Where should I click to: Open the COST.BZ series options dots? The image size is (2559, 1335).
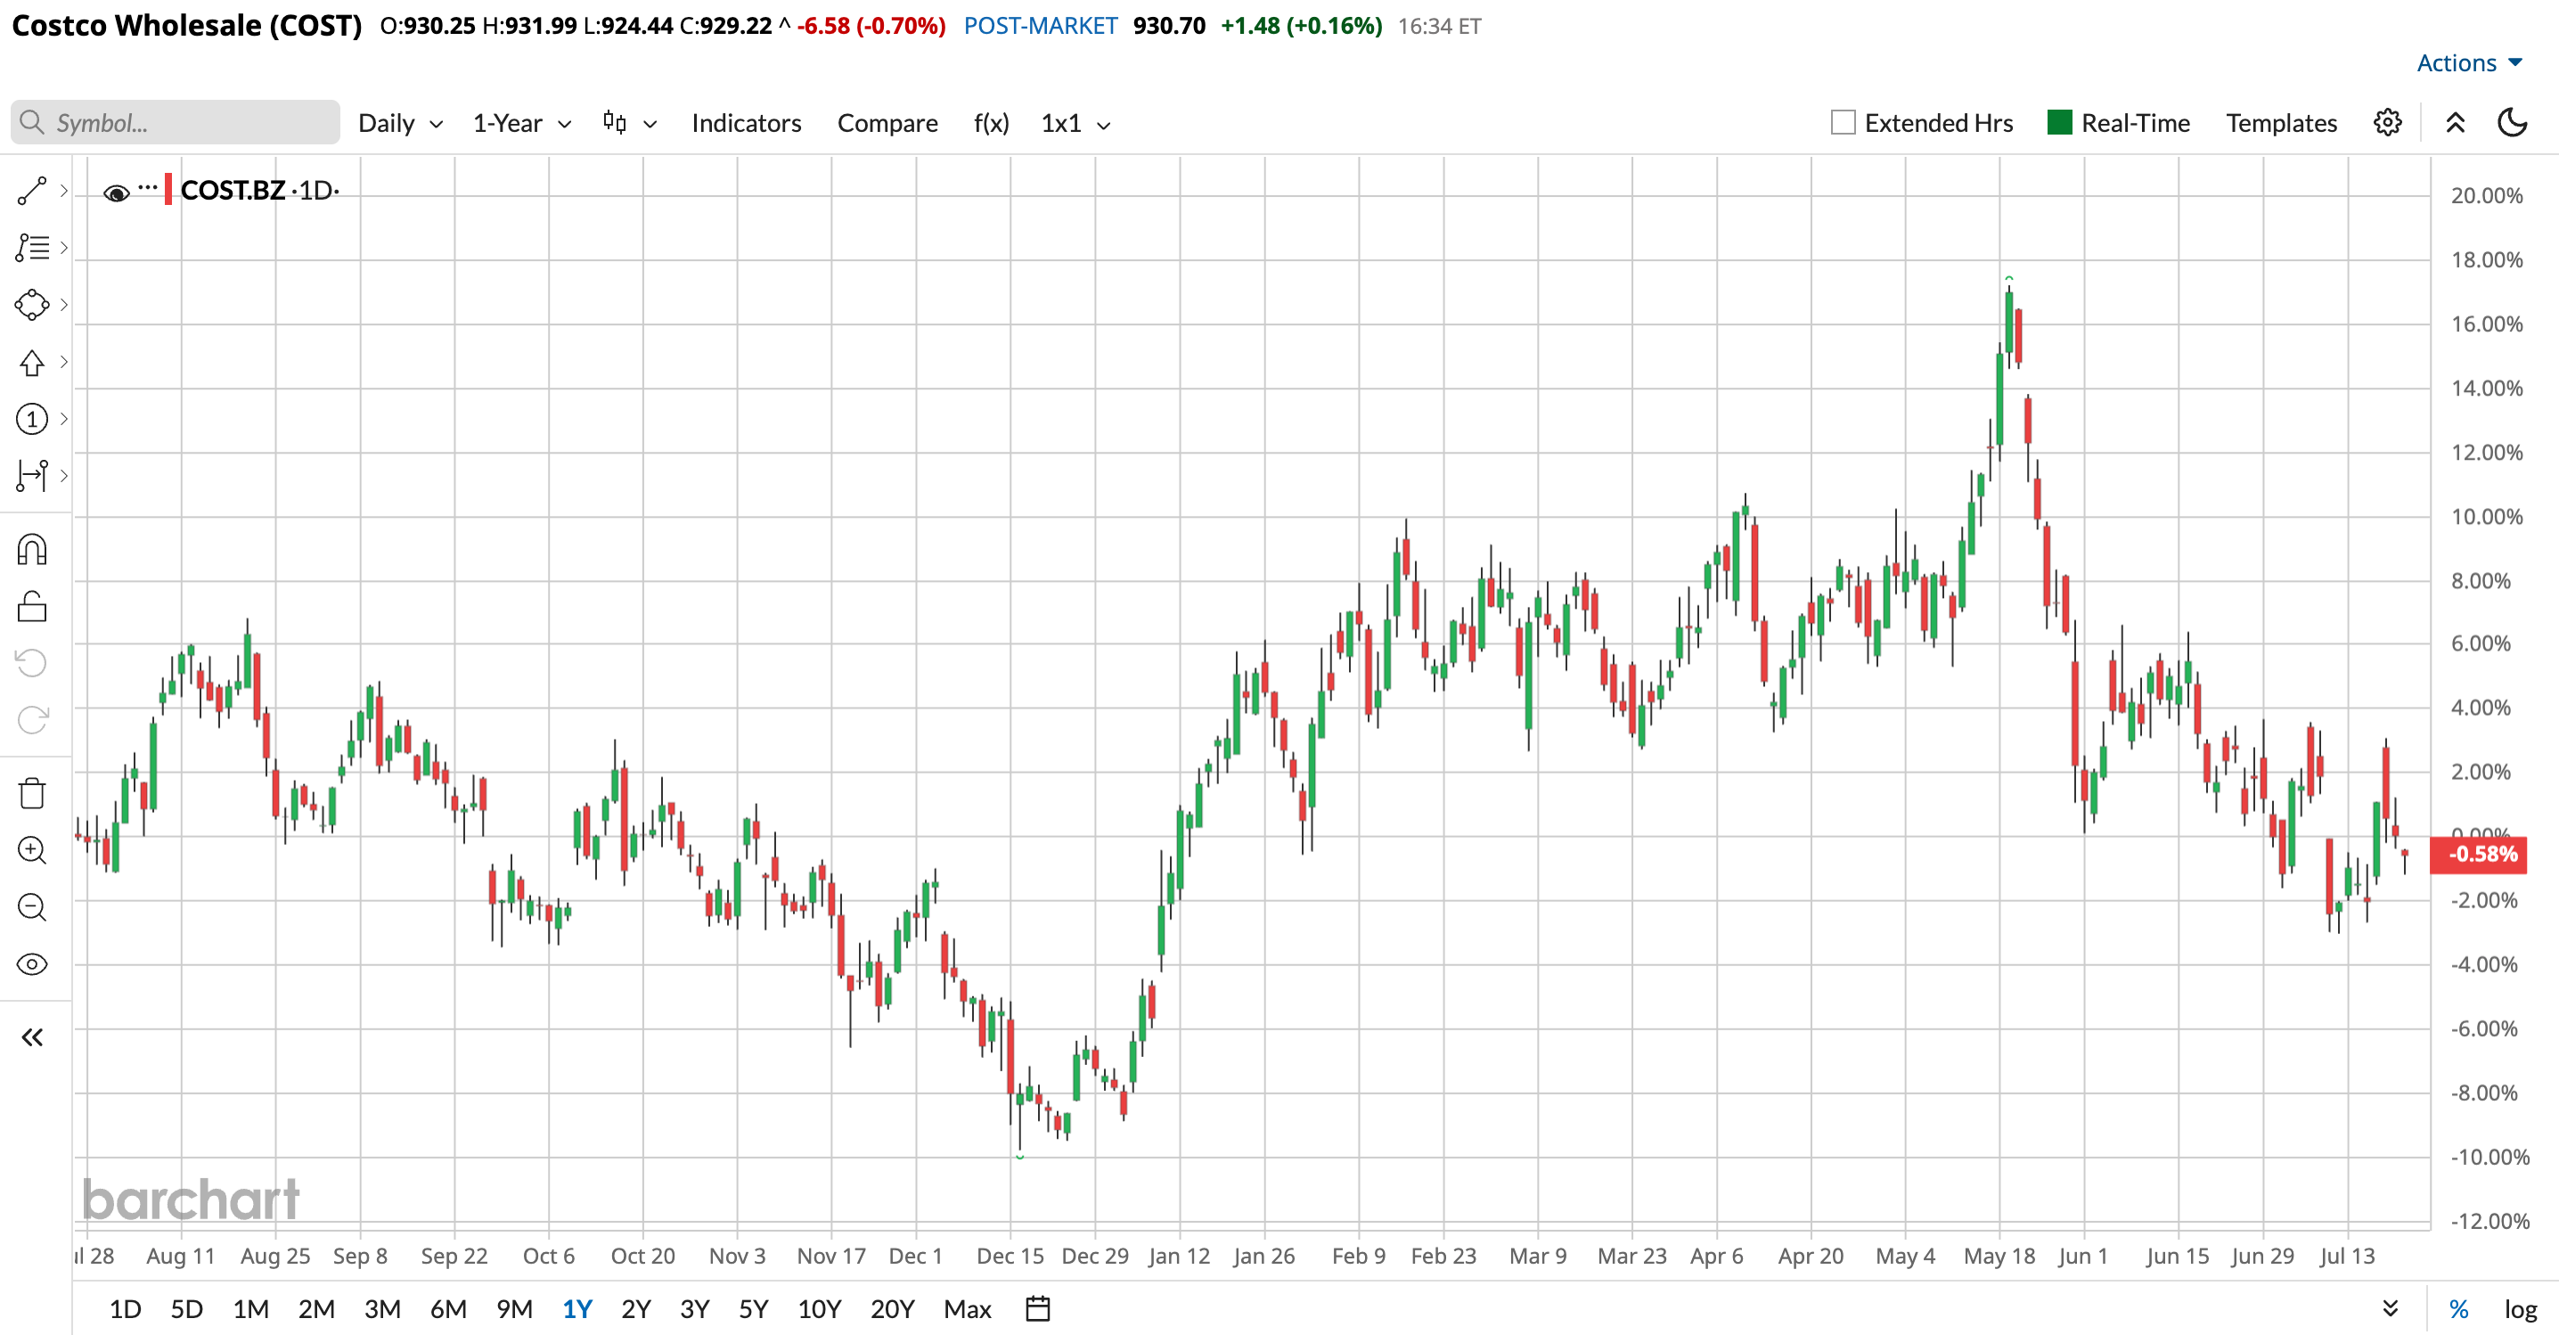(x=148, y=187)
